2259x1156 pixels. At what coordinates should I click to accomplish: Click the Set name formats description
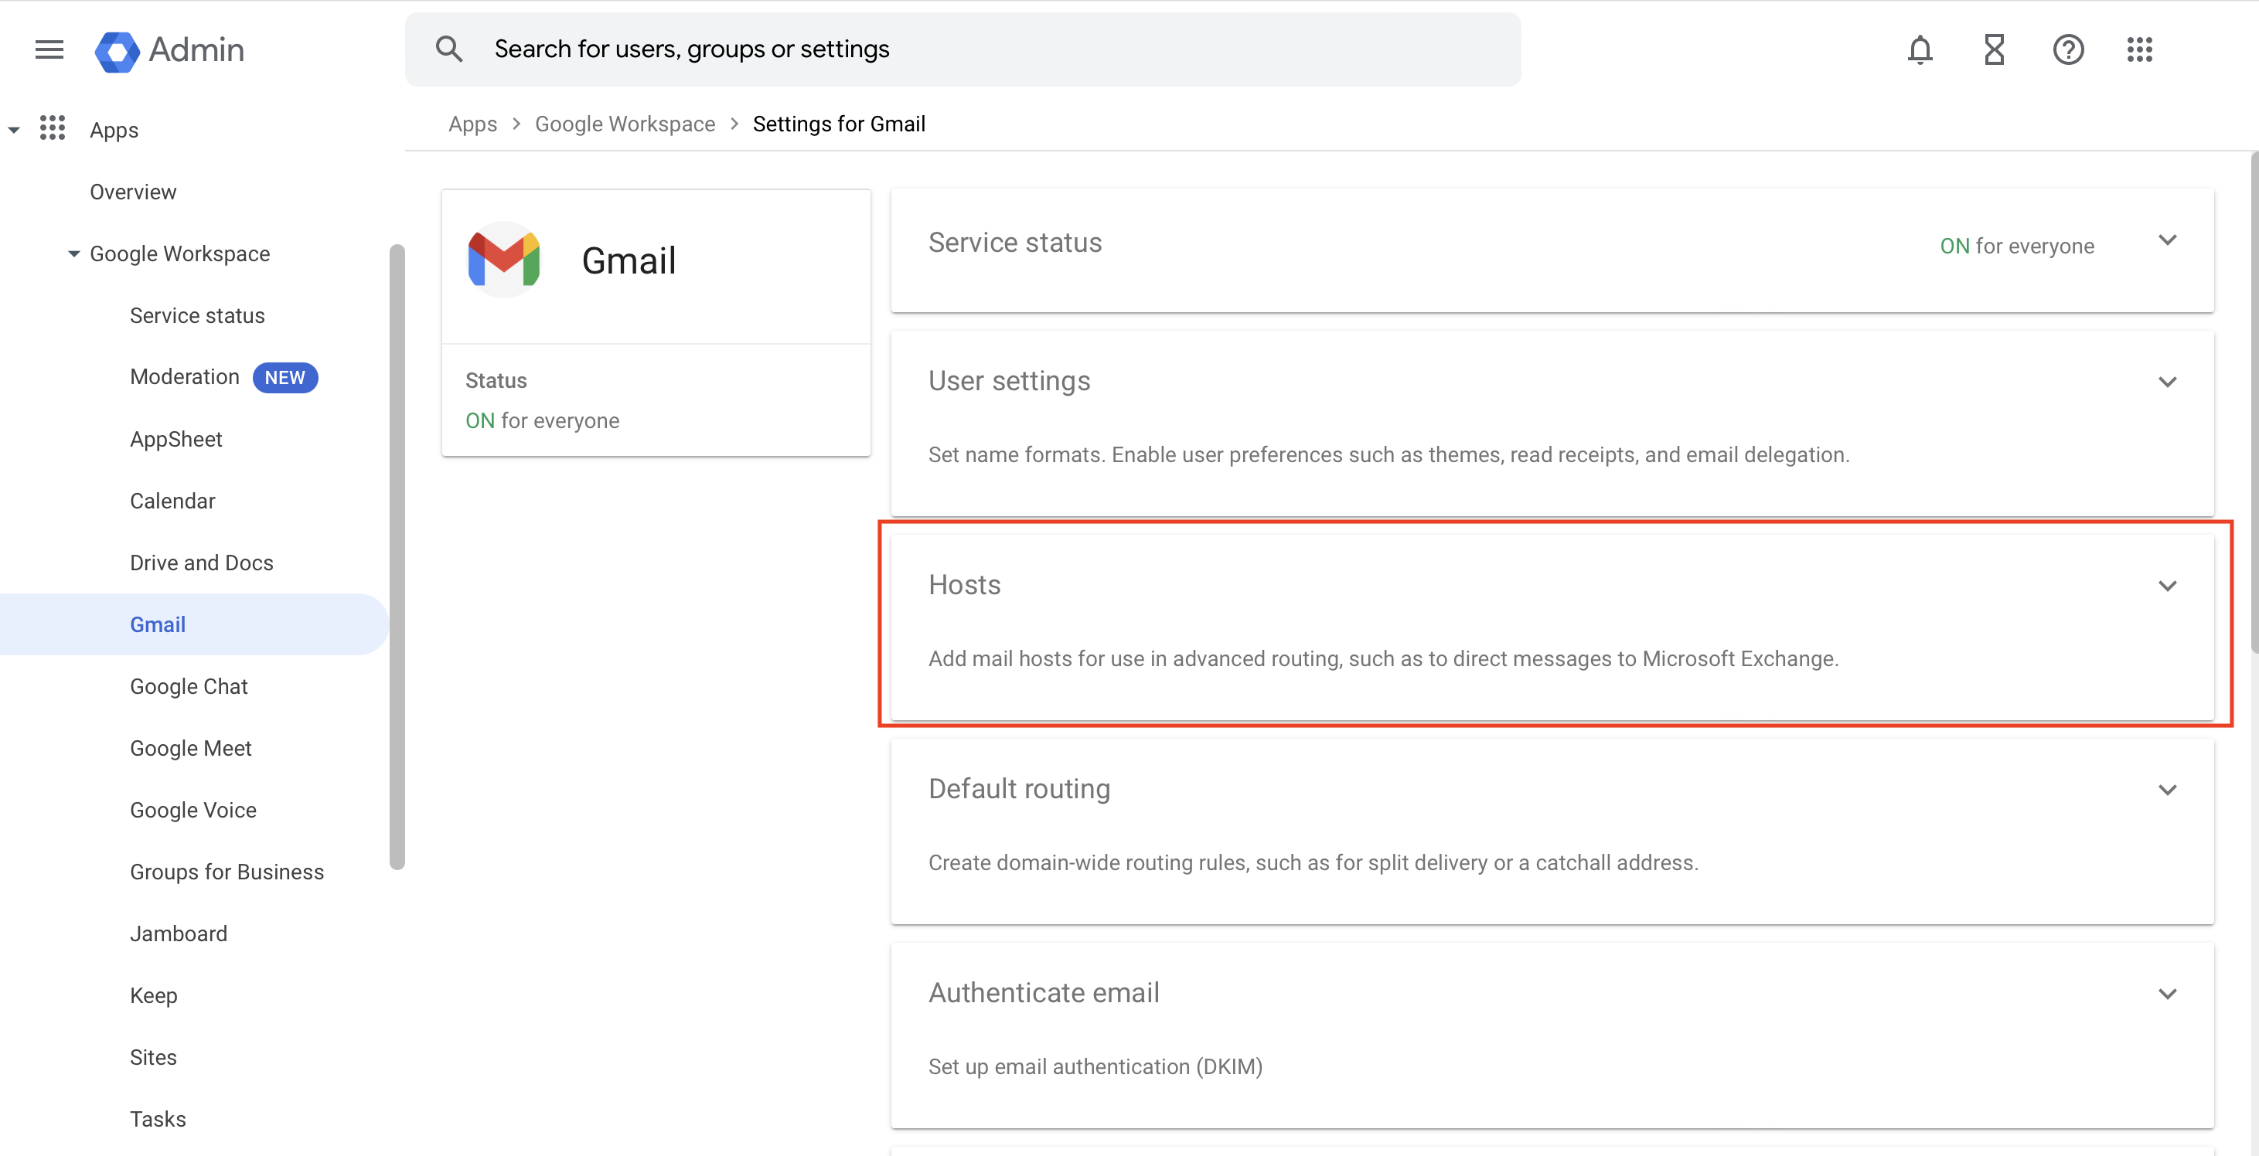[x=1389, y=455]
